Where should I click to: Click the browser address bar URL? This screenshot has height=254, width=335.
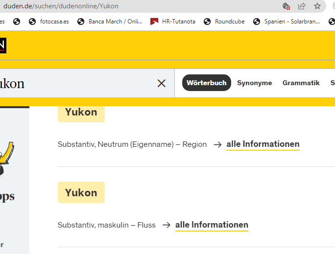tap(61, 6)
